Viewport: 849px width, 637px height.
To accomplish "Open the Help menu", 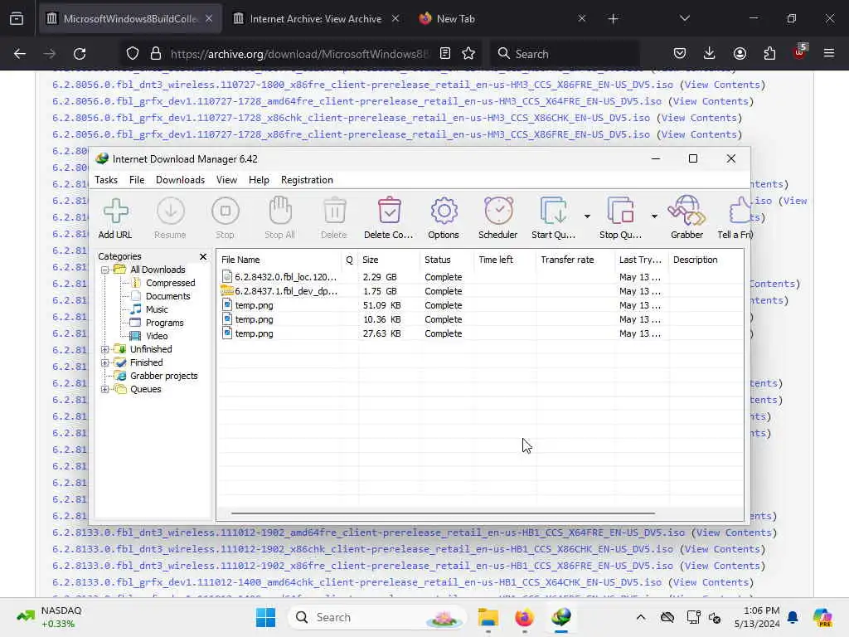I will 259,180.
